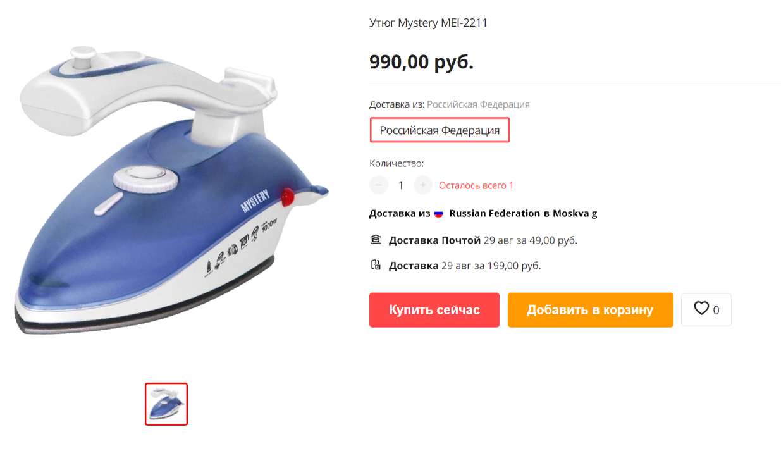The image size is (781, 451).
Task: Click the Купить сейчас button
Action: click(x=434, y=310)
